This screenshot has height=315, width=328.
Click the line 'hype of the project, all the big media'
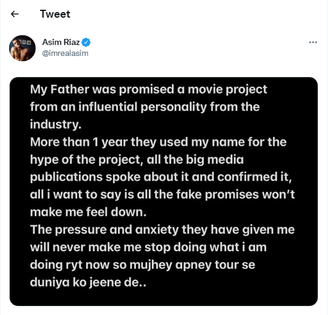[x=137, y=160]
